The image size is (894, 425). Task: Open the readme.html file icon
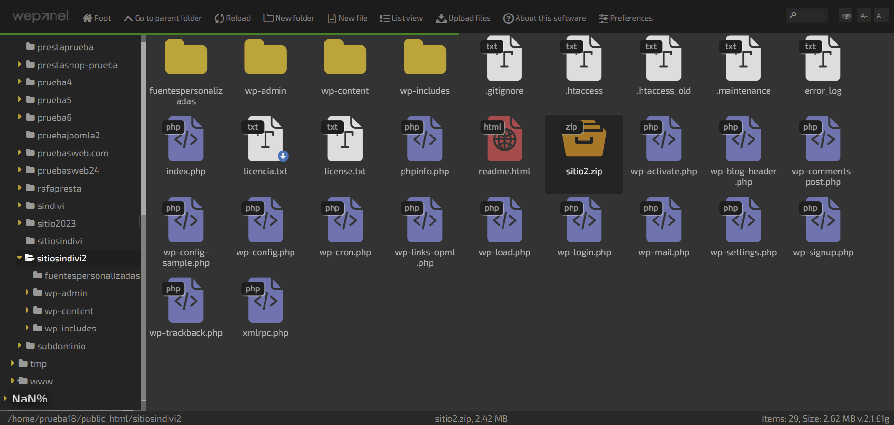coord(504,140)
